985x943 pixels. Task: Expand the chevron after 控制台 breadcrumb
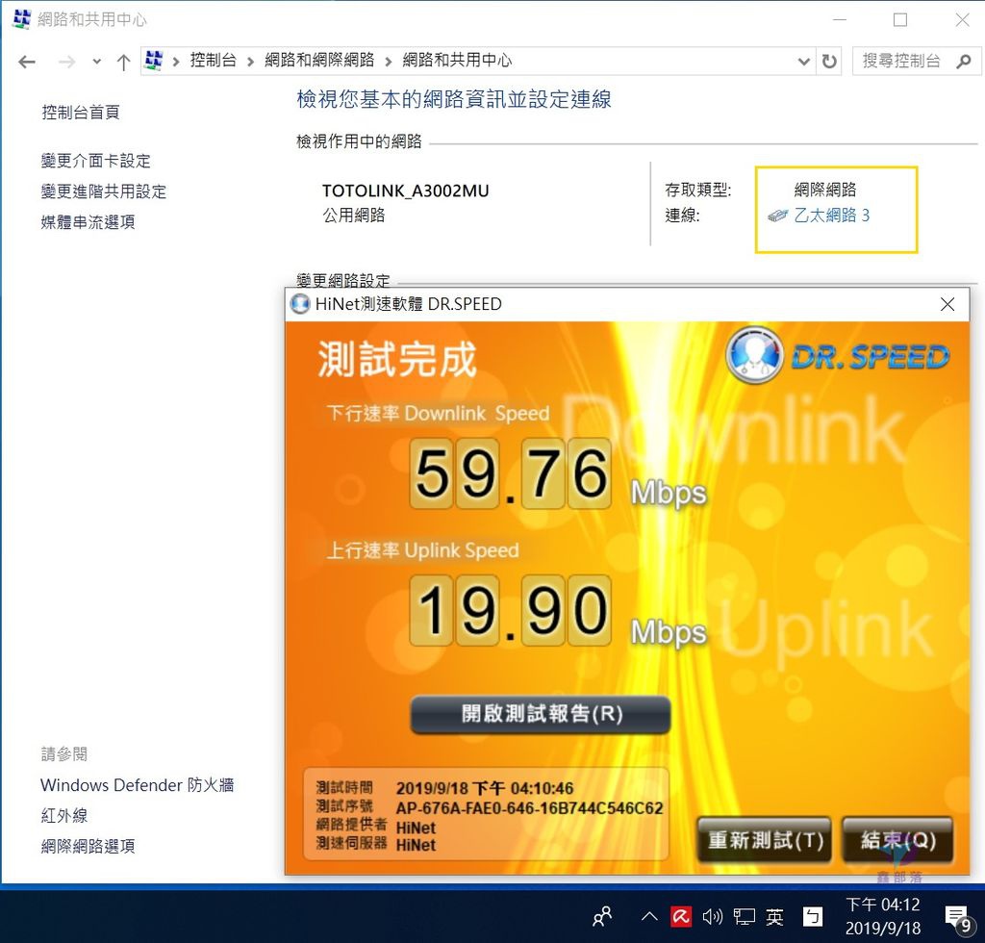point(251,61)
